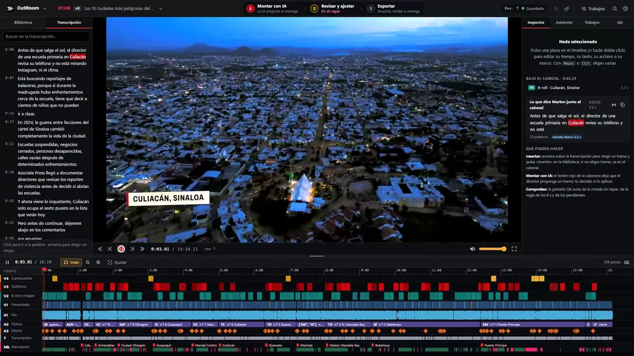Click the Ajustar fit-timeline button

click(117, 263)
